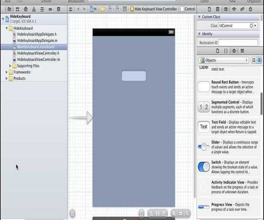The height and width of the screenshot is (220, 264).
Task: Show the document outline panel
Action: 72,213
